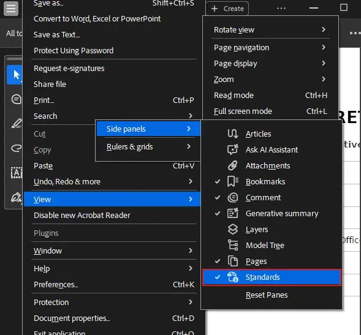Select the Articles label in the Side panels list
This screenshot has height=335, width=361.
pos(258,134)
